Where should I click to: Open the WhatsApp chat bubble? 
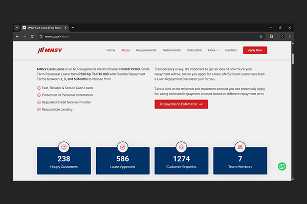[282, 167]
